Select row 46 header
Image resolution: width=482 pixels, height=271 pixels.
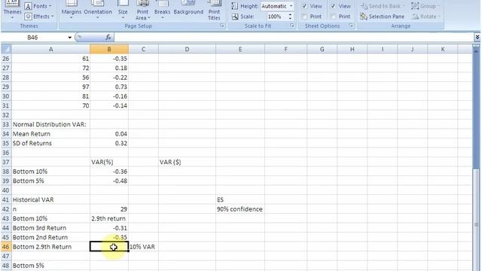point(6,247)
